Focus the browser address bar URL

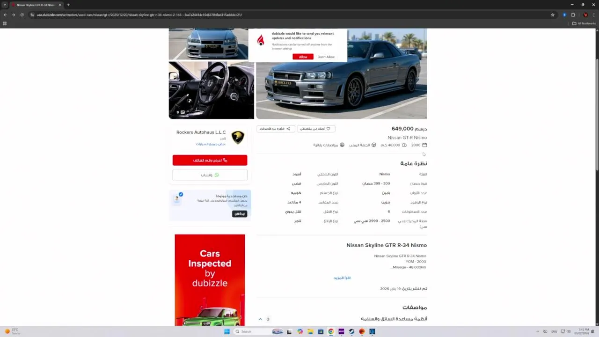pos(139,15)
